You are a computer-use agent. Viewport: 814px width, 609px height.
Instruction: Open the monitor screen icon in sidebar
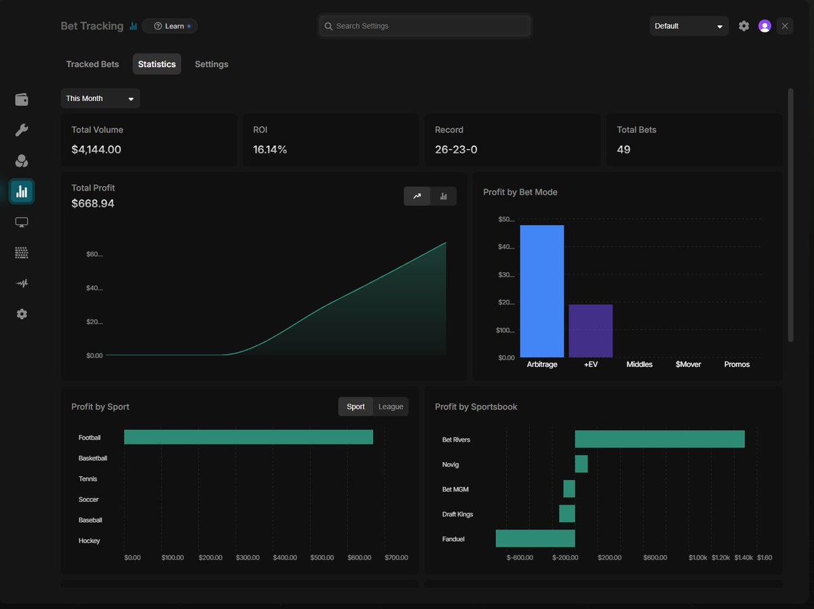click(x=22, y=222)
